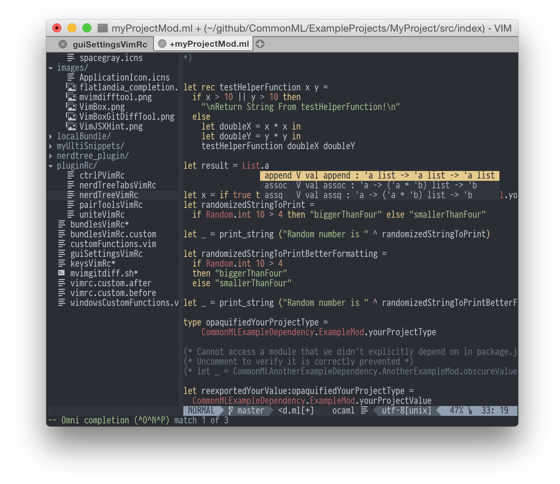Image resolution: width=560 pixels, height=484 pixels.
Task: Click the file icon beside vimrc.custom.before
Action: (x=62, y=293)
